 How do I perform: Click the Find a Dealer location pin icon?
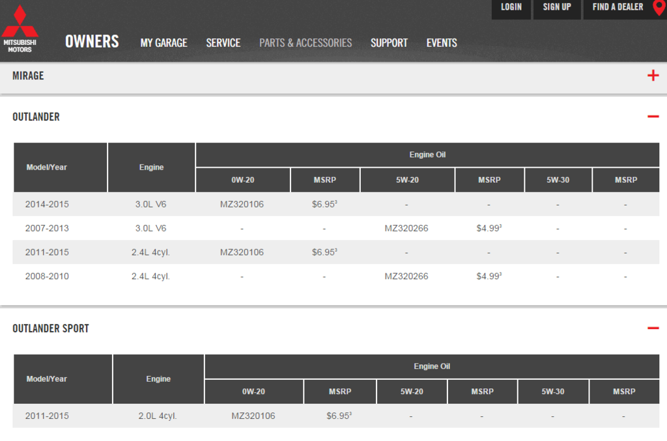tap(659, 8)
